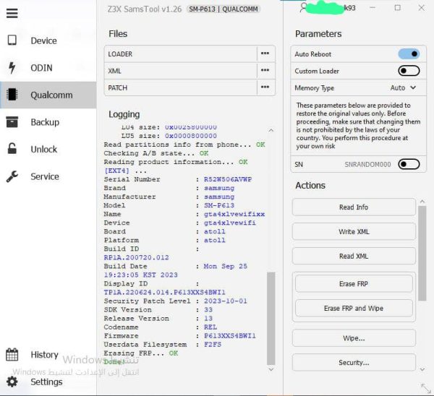Click the ODIN lightning icon
The height and width of the screenshot is (396, 434).
click(12, 68)
